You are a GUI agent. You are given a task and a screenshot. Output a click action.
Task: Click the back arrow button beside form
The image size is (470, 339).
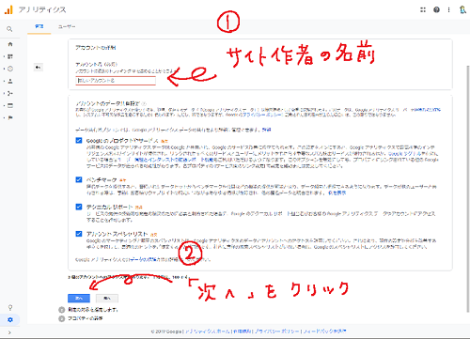(38, 68)
